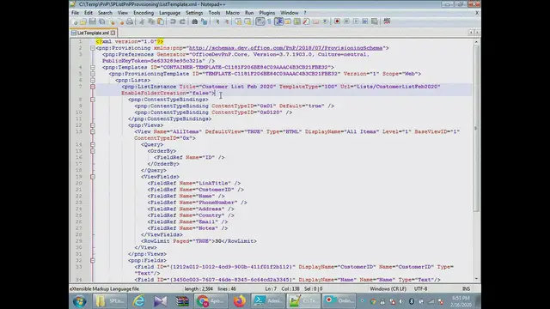The image size is (550, 309).
Task: Open Firefox from the taskbar
Action: pyautogui.click(x=240, y=301)
